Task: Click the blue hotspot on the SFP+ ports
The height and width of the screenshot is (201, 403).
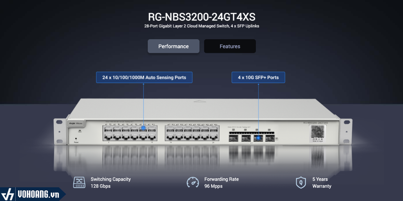Action: coord(258,138)
